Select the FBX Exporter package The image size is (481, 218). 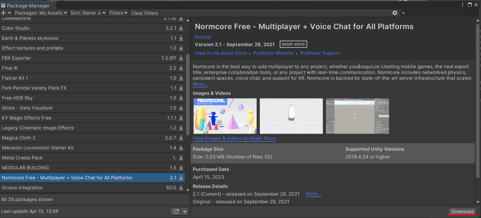pyautogui.click(x=93, y=58)
